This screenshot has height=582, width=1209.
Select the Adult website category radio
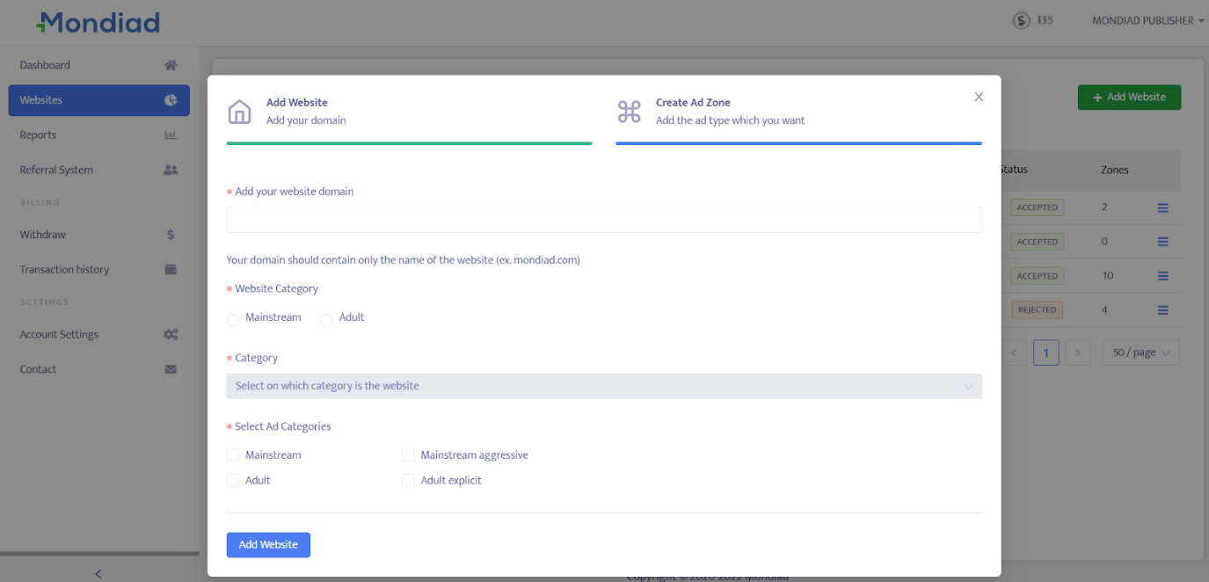coord(326,319)
